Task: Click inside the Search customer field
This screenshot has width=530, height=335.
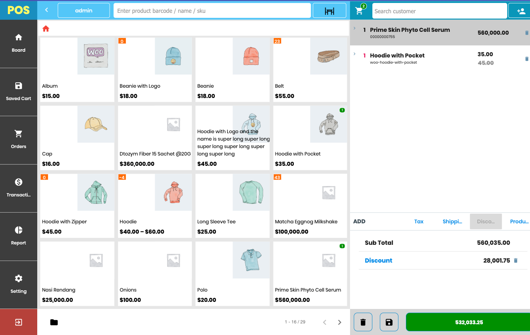Action: click(439, 11)
